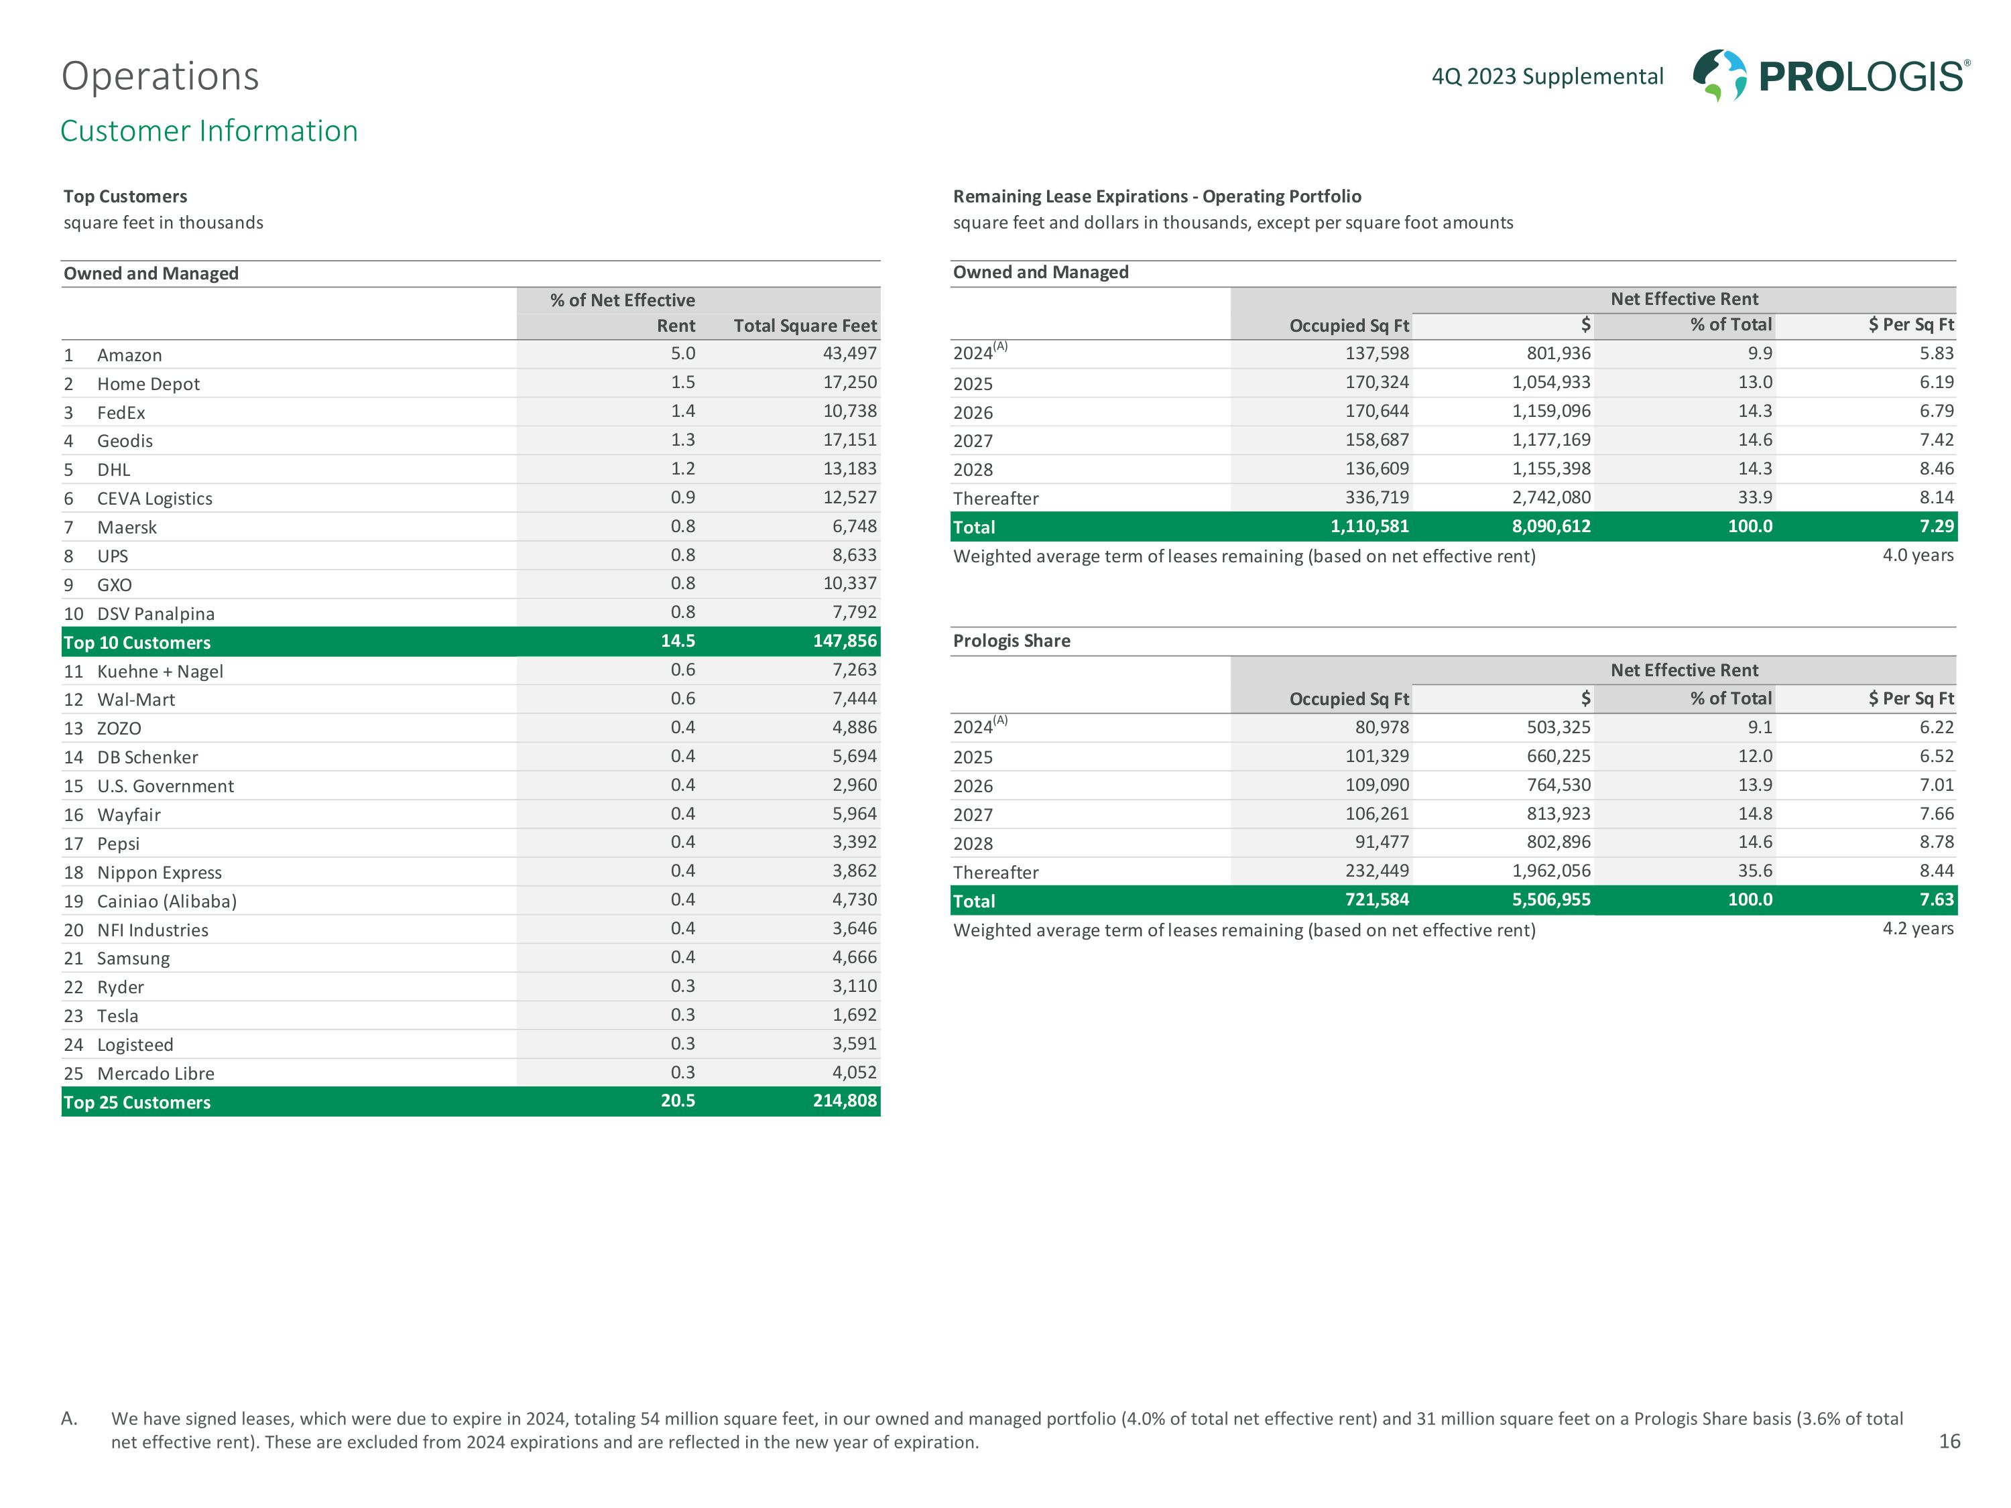This screenshot has width=2011, height=1508.
Task: Click the 4Q 2023 Supplemental header text
Action: [x=1546, y=76]
